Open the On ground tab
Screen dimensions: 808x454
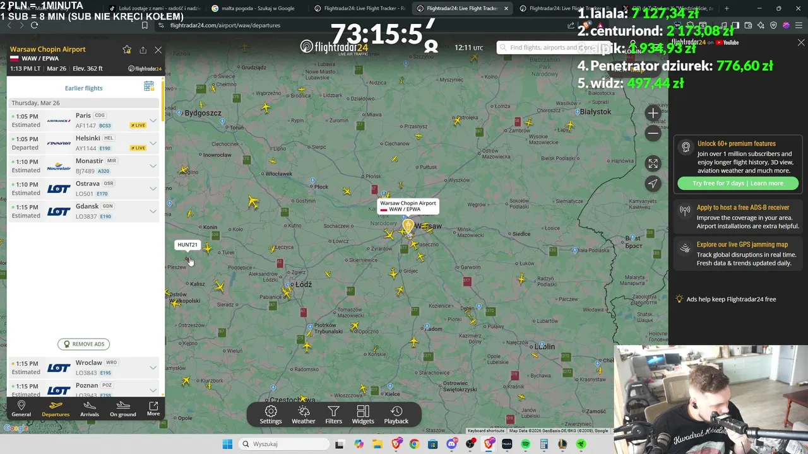pos(123,408)
